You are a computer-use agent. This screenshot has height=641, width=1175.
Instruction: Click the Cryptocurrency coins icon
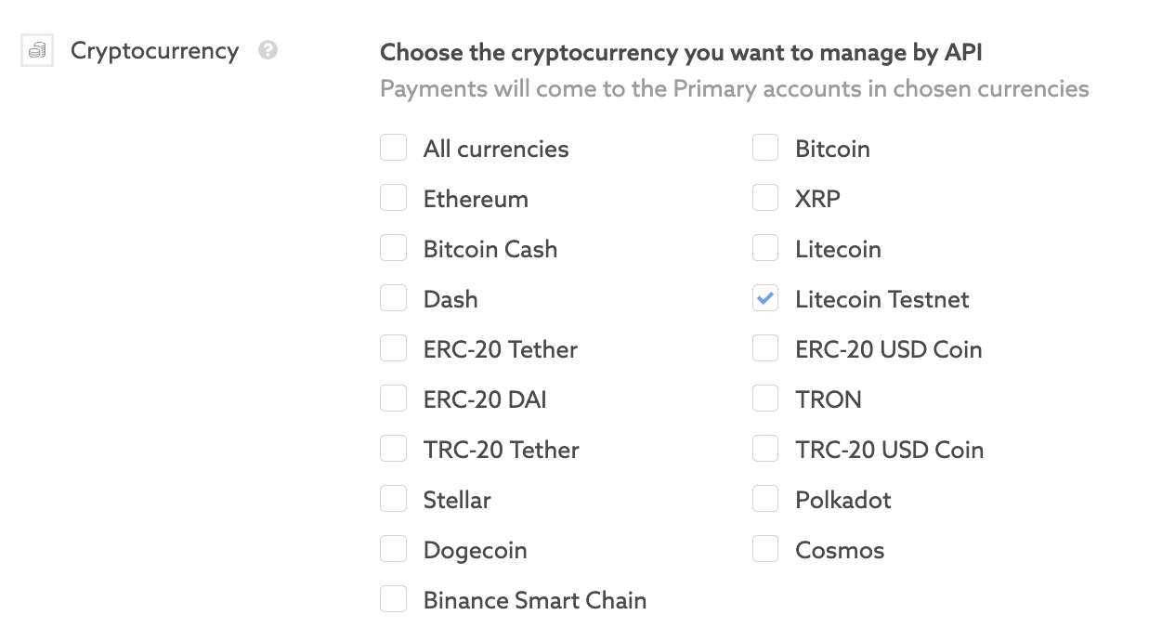click(x=37, y=51)
